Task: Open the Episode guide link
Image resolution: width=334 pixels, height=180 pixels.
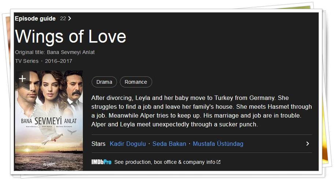Action: click(35, 19)
